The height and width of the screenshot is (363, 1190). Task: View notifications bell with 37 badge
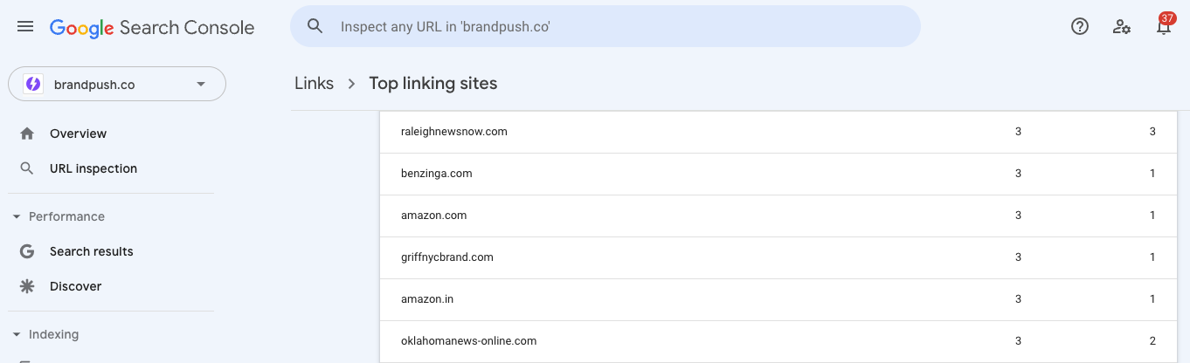tap(1165, 25)
